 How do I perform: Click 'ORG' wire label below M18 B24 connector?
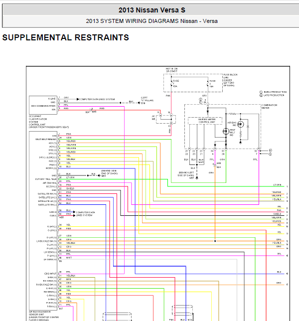[x=211, y=172]
